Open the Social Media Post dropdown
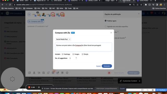The width and height of the screenshot is (167, 94). (63, 39)
